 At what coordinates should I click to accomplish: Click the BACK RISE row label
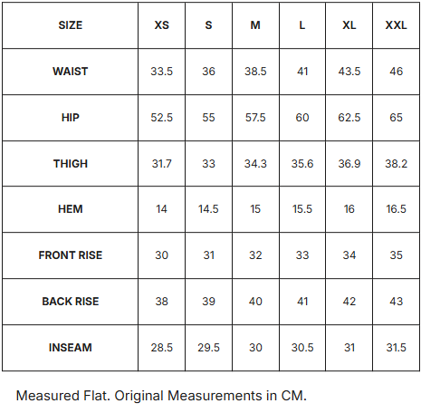coord(71,302)
